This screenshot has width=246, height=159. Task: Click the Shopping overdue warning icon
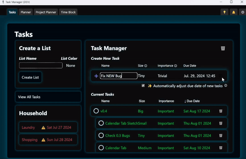(x=43, y=140)
